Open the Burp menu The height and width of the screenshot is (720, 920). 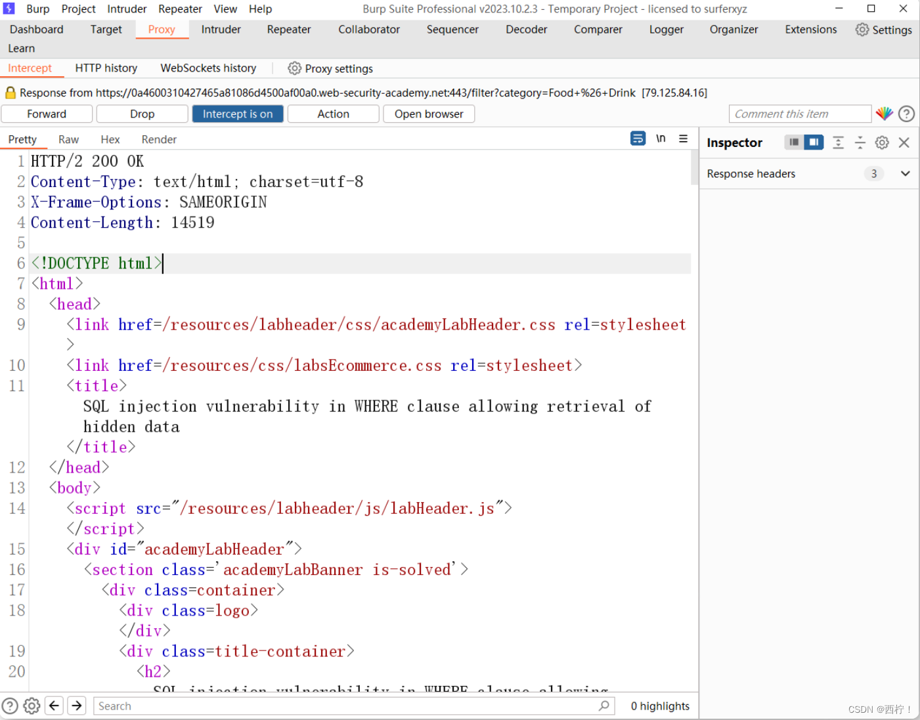point(37,9)
